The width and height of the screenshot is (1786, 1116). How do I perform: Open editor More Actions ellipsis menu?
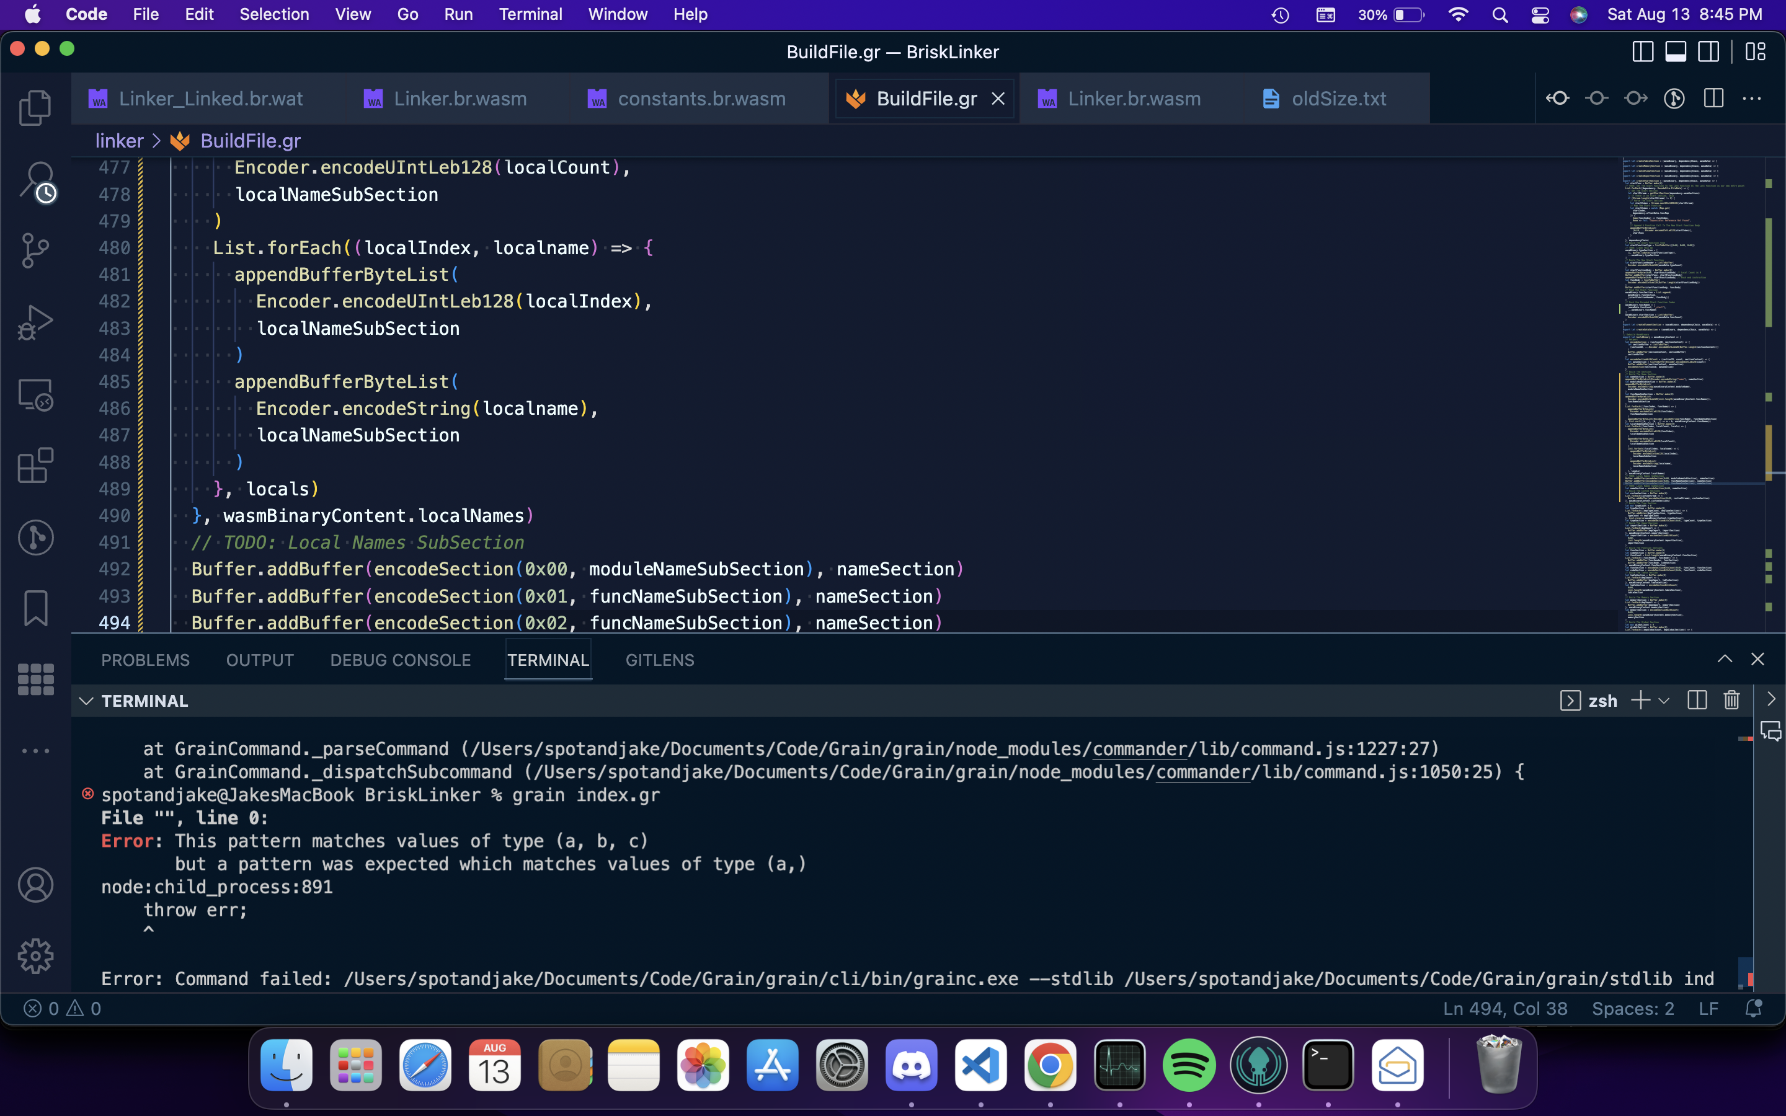[1751, 98]
